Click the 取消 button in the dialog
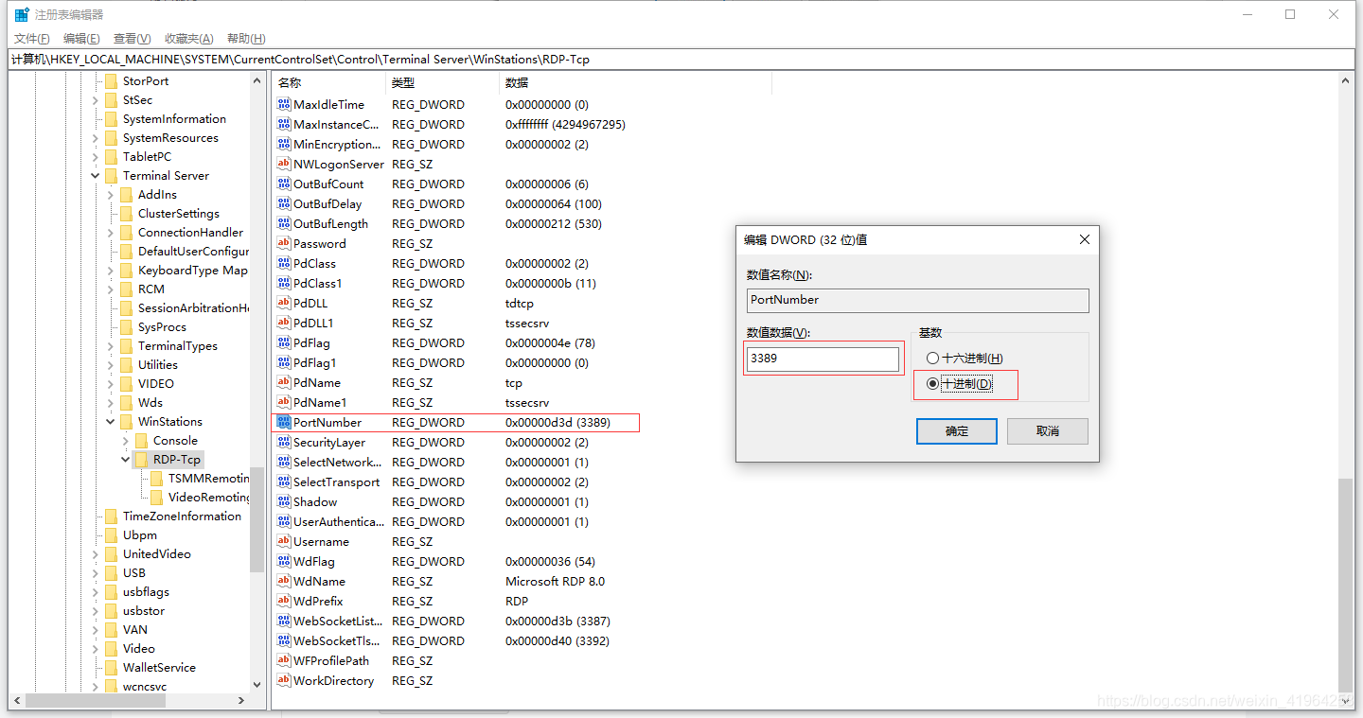Image resolution: width=1363 pixels, height=718 pixels. [x=1048, y=431]
